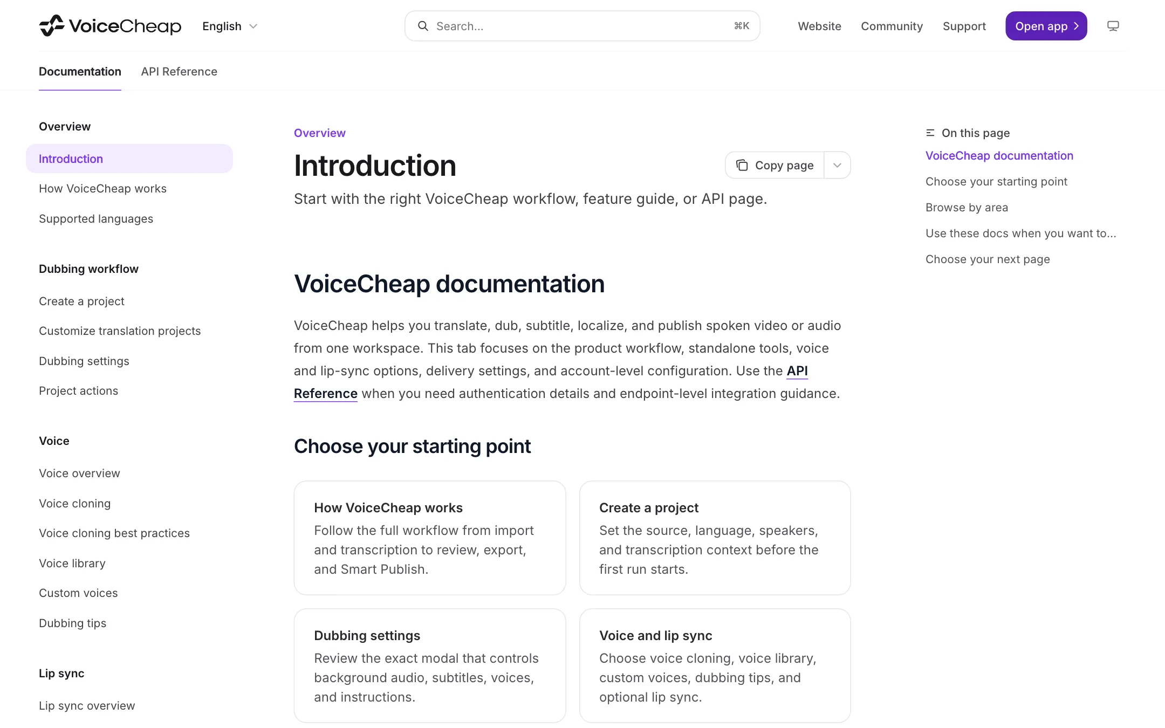Open the How VoiceCheap works card
Viewport: 1165px width, 728px height.
click(429, 538)
